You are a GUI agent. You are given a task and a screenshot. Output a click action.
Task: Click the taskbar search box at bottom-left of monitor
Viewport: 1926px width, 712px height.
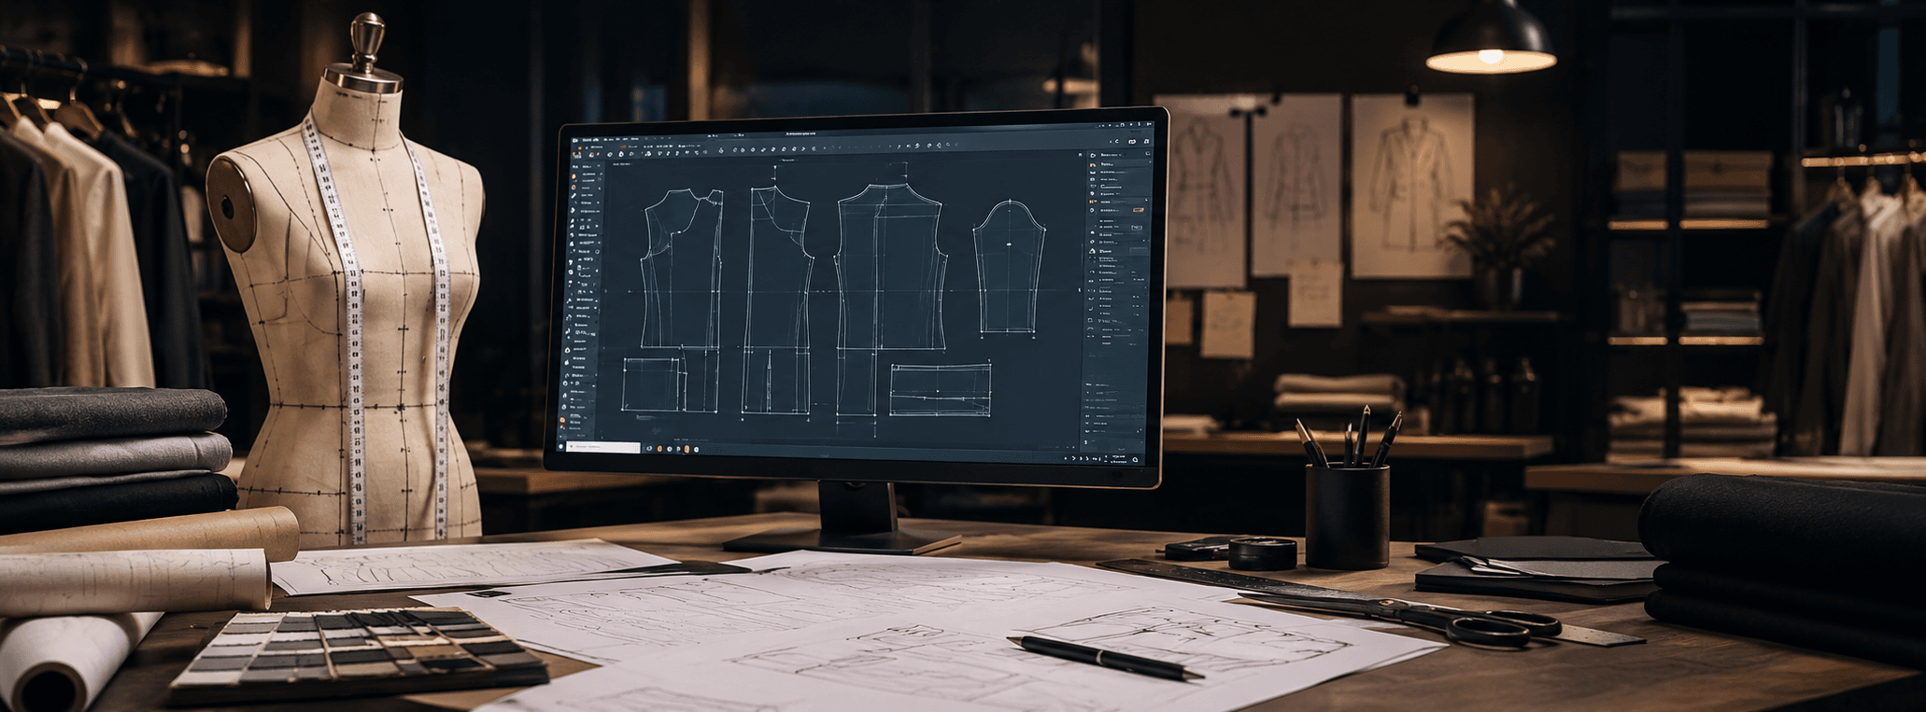tap(603, 447)
